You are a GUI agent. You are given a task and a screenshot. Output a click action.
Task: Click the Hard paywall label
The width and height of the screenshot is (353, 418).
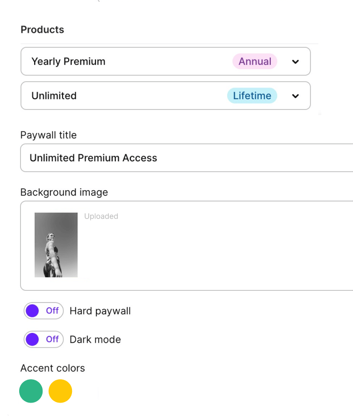click(100, 311)
